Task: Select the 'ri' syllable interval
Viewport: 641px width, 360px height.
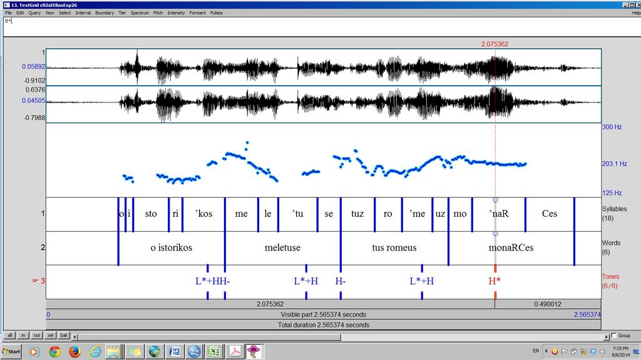Action: tap(175, 214)
